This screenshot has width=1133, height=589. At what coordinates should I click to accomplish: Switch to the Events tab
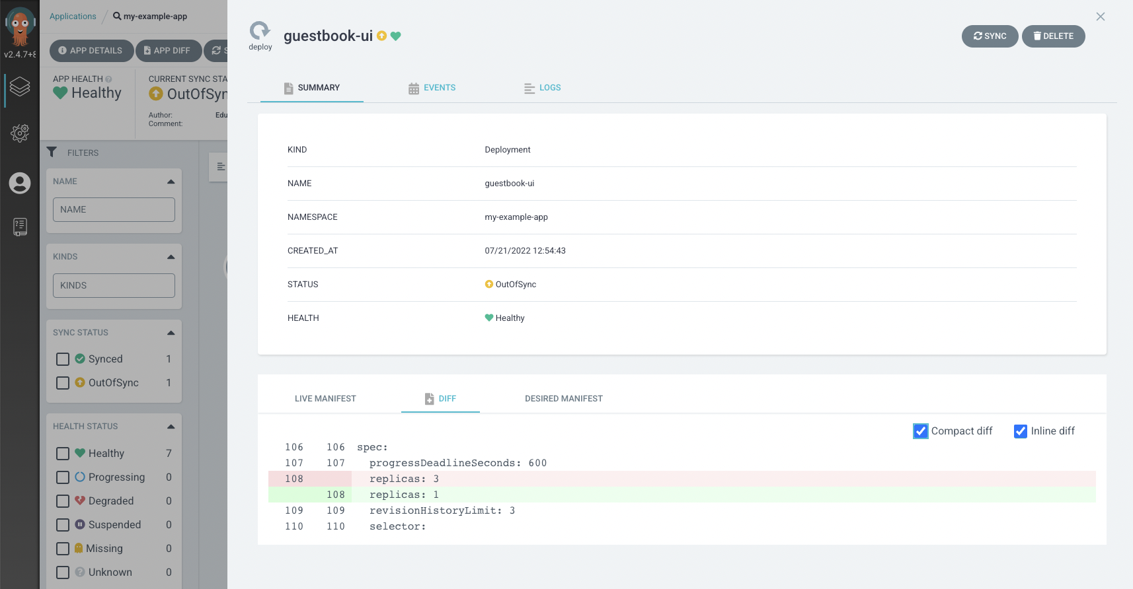click(432, 88)
